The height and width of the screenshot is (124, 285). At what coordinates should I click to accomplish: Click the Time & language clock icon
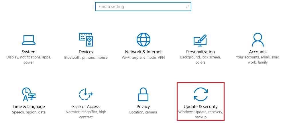click(x=29, y=95)
